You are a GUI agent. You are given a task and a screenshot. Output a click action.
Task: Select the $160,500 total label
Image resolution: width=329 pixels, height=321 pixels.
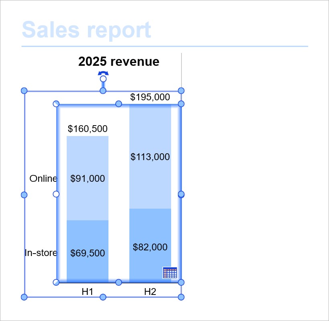coord(88,129)
